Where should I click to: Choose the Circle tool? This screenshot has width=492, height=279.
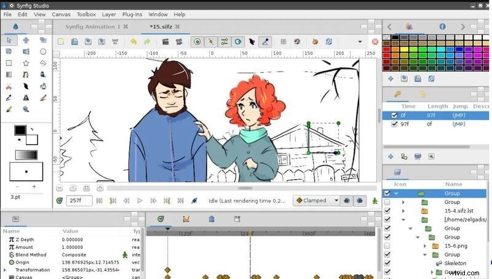pyautogui.click(x=43, y=52)
